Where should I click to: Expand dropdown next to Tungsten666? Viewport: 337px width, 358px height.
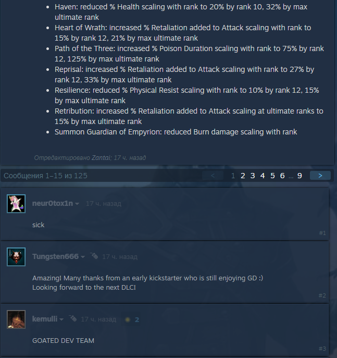83,257
